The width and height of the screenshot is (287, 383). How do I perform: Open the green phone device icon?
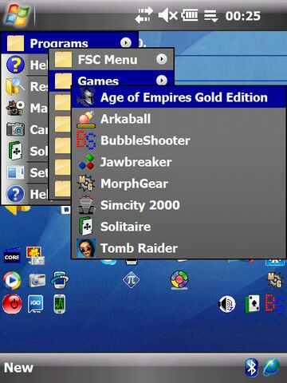(x=59, y=304)
